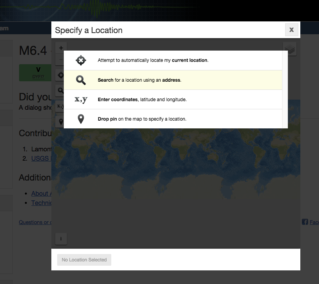This screenshot has height=284, width=319.
Task: Click the magnifying glass search icon
Action: (x=81, y=80)
